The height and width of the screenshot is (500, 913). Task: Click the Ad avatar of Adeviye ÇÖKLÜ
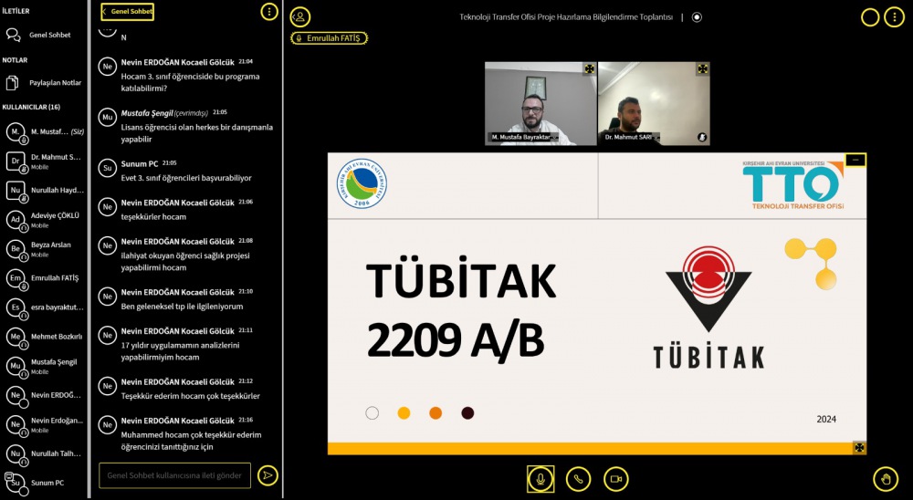point(16,220)
